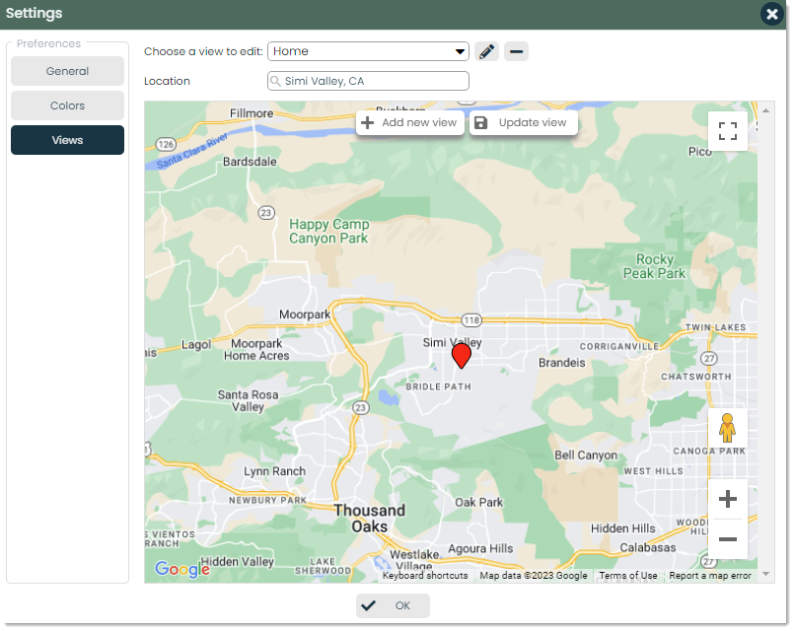
Task: Focus the Location search field
Action: (368, 81)
